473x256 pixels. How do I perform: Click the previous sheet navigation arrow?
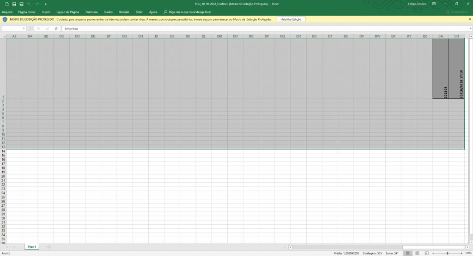coord(7,247)
